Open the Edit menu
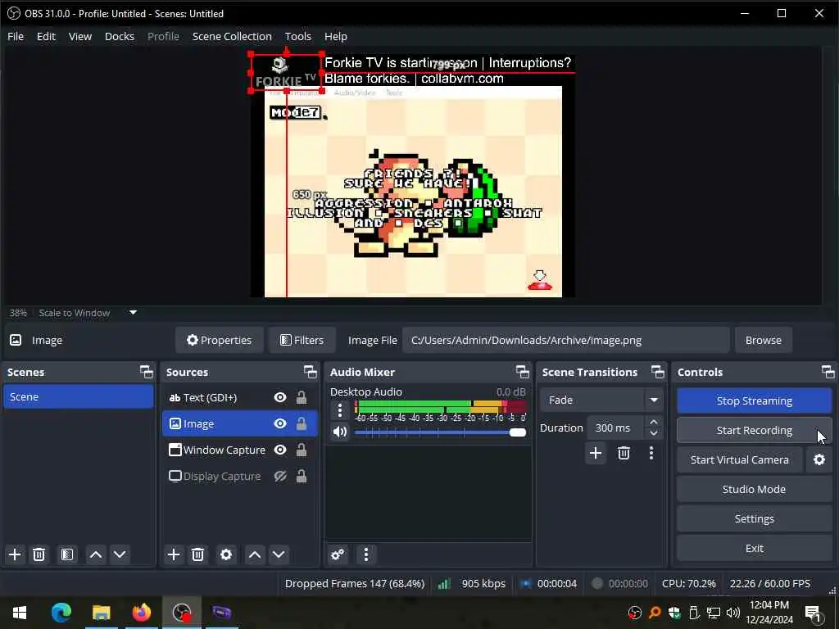The image size is (839, 629). tap(46, 36)
